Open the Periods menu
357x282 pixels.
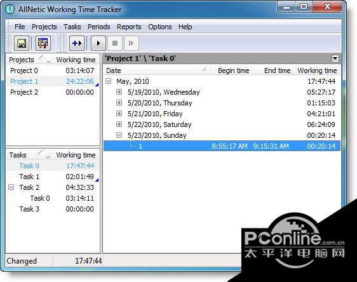point(99,27)
